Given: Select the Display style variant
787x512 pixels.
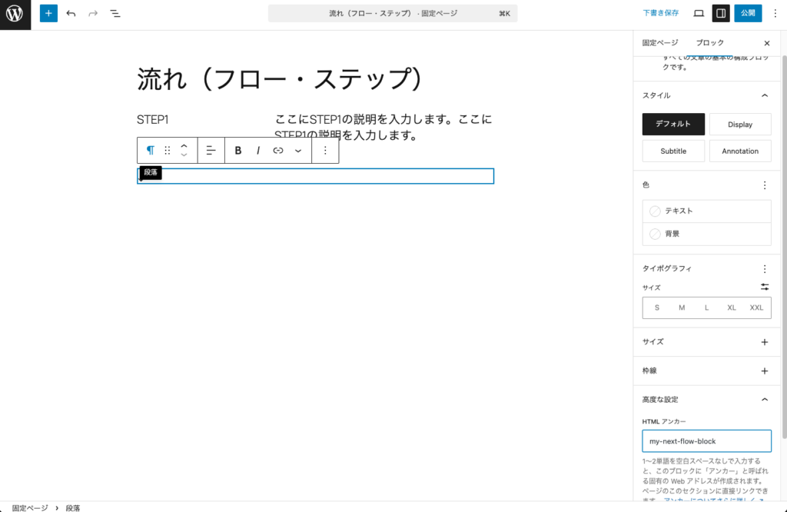Looking at the screenshot, I should [x=740, y=124].
